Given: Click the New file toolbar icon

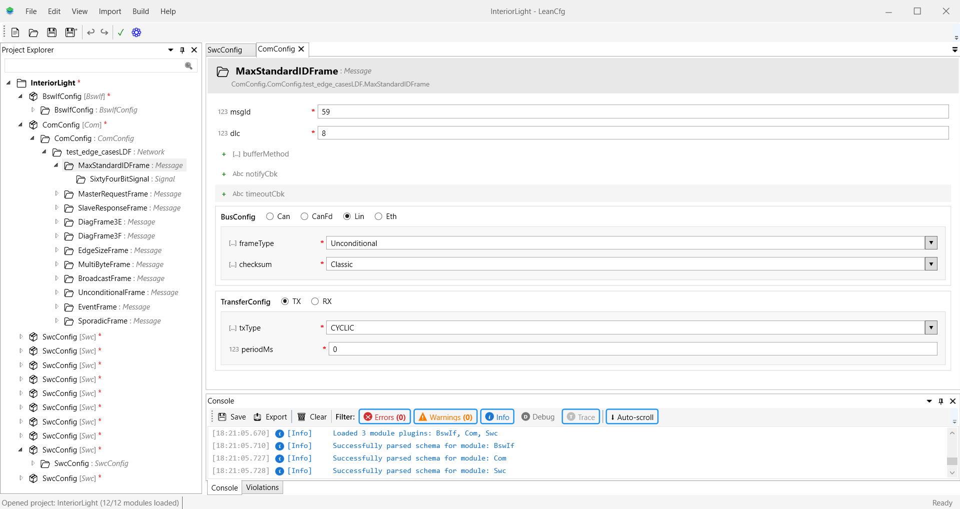Looking at the screenshot, I should pos(15,32).
